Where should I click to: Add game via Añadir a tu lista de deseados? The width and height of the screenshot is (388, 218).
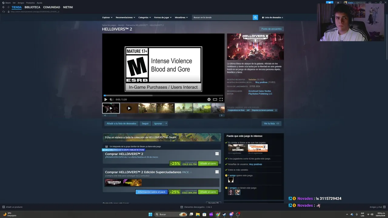[121, 124]
